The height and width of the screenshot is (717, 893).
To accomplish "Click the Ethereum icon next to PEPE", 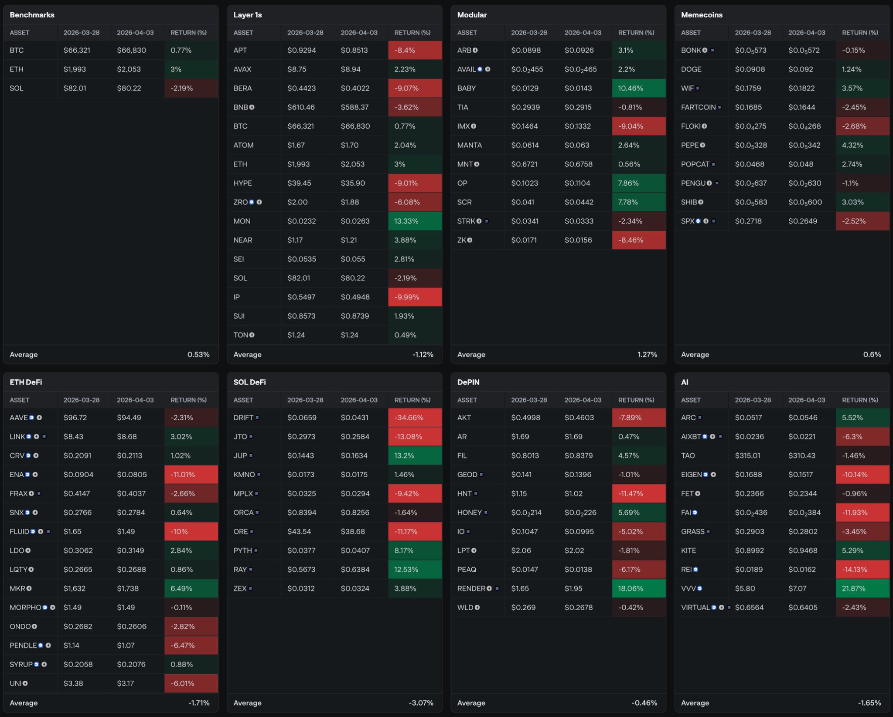I will tap(702, 145).
